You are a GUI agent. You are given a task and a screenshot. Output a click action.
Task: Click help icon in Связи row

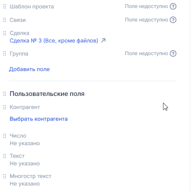[x=173, y=20]
